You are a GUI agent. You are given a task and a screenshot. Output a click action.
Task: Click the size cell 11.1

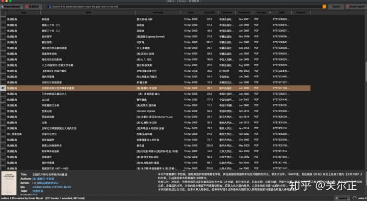tap(209, 105)
